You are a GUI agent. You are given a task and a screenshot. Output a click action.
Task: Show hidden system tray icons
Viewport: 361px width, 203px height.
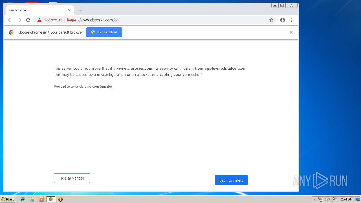(314, 199)
